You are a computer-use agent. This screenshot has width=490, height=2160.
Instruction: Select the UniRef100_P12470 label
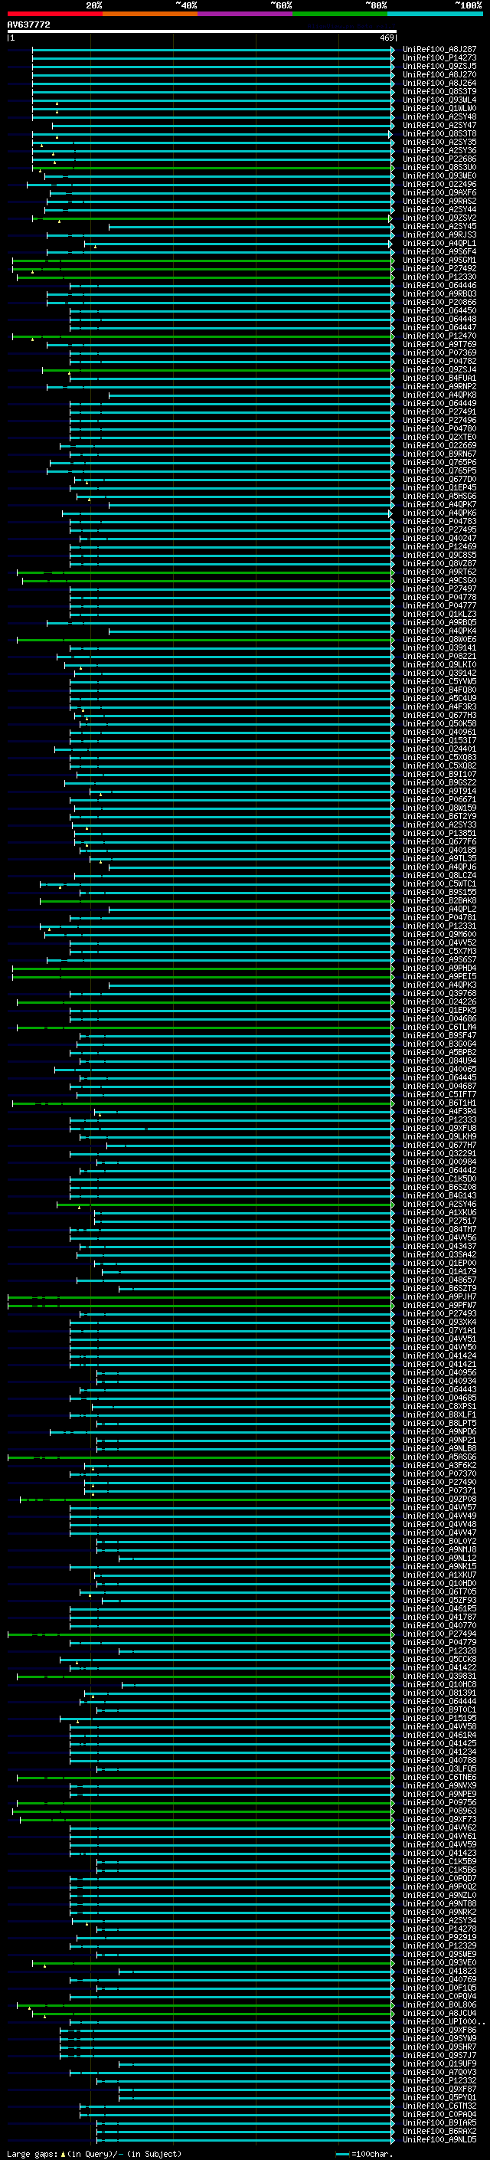pos(439,336)
